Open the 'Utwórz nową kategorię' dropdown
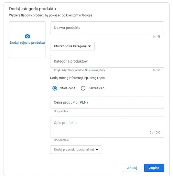 pos(72,46)
